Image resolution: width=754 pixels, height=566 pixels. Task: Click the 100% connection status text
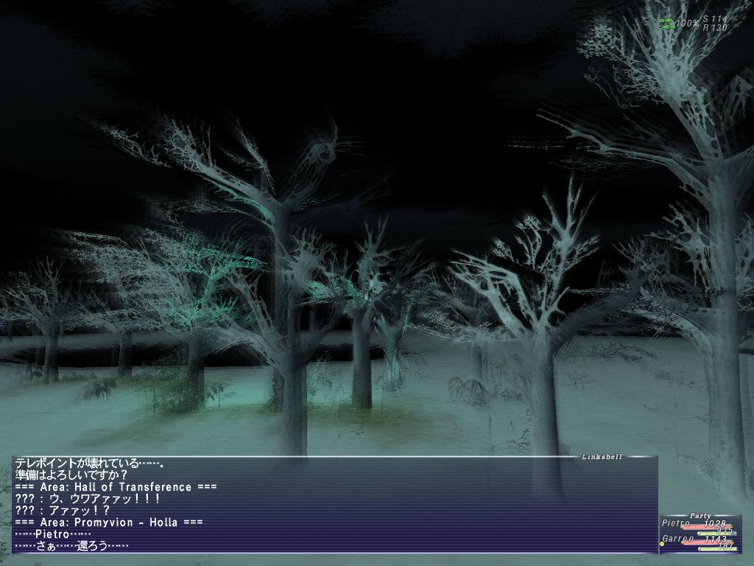tap(687, 23)
